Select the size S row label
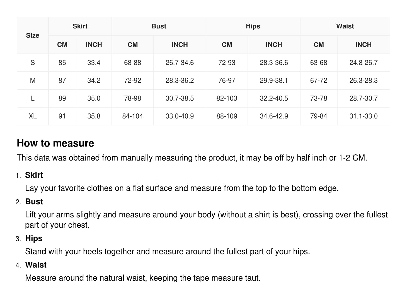Image resolution: width=407 pixels, height=301 pixels. pyautogui.click(x=33, y=63)
